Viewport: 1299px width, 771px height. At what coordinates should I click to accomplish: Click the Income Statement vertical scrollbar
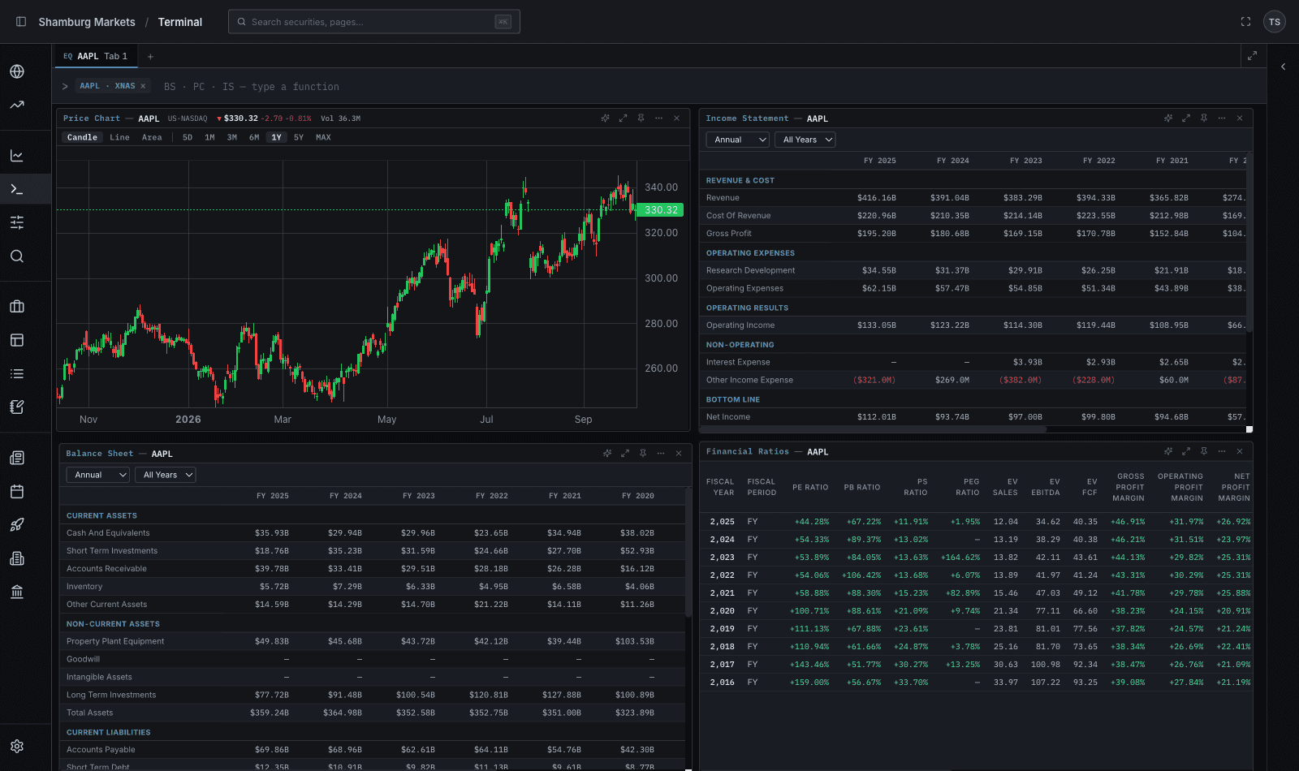[x=1249, y=242]
